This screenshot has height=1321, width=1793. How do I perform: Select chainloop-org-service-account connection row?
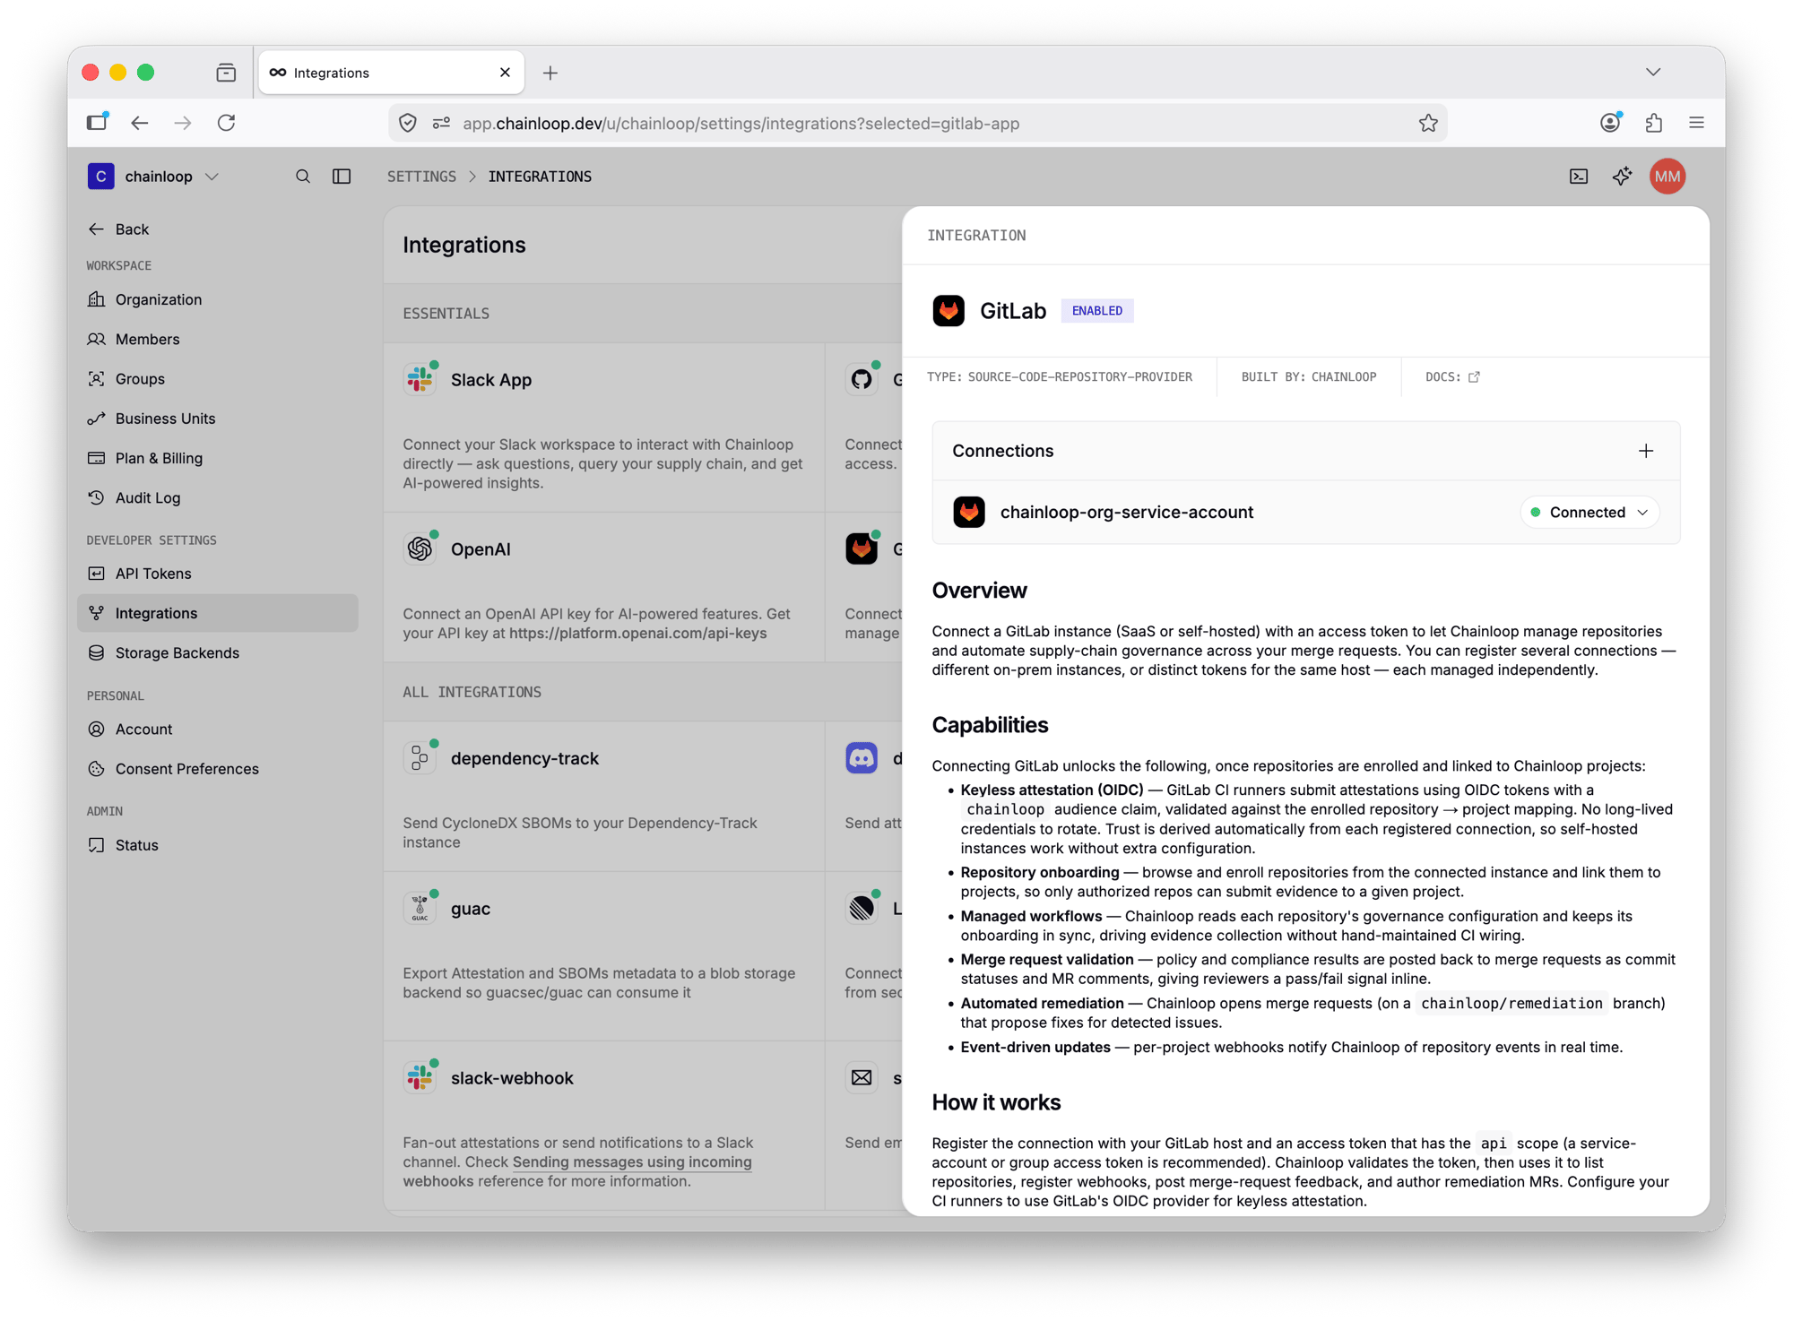(x=1306, y=513)
